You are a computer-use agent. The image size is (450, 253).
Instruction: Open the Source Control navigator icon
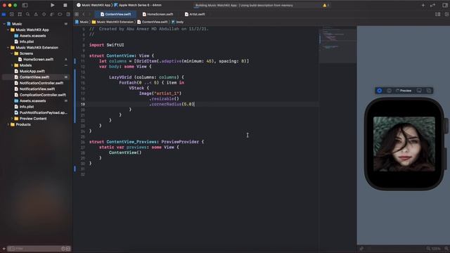pyautogui.click(x=12, y=14)
